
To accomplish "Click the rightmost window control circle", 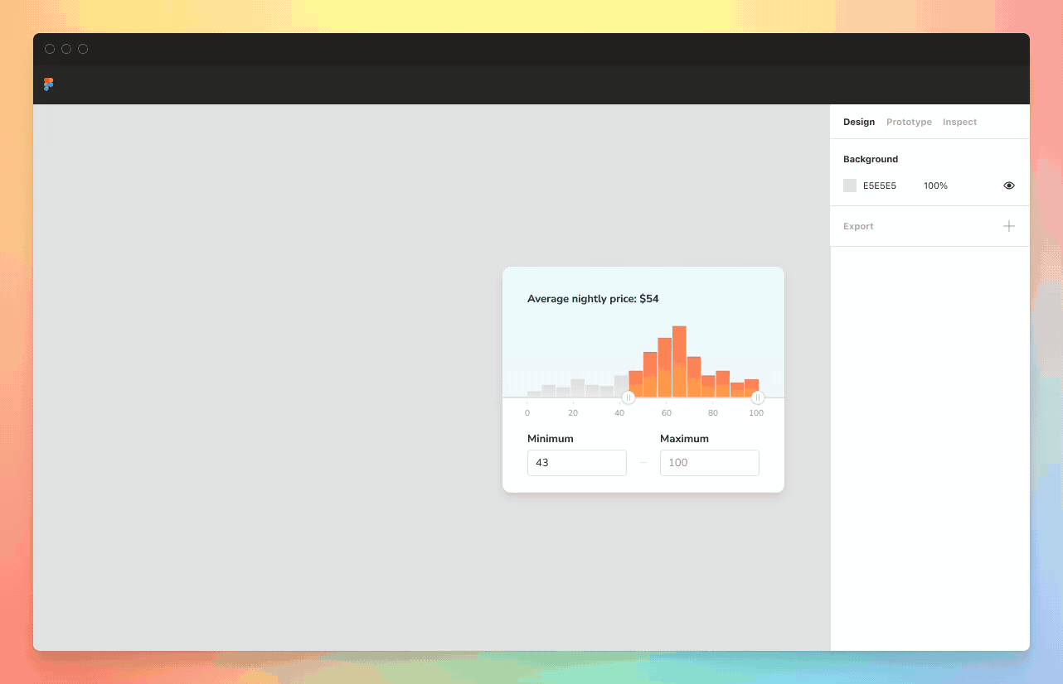I will [83, 49].
